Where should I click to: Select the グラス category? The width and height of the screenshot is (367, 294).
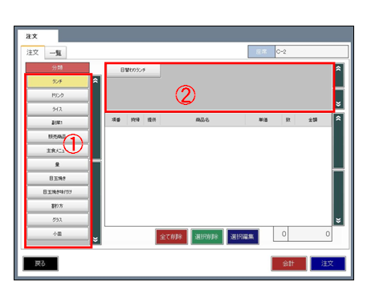(58, 219)
